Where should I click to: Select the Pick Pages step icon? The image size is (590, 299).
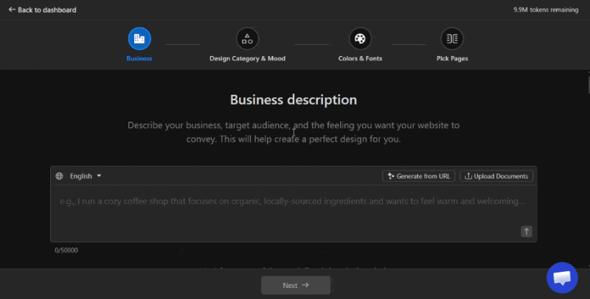451,38
